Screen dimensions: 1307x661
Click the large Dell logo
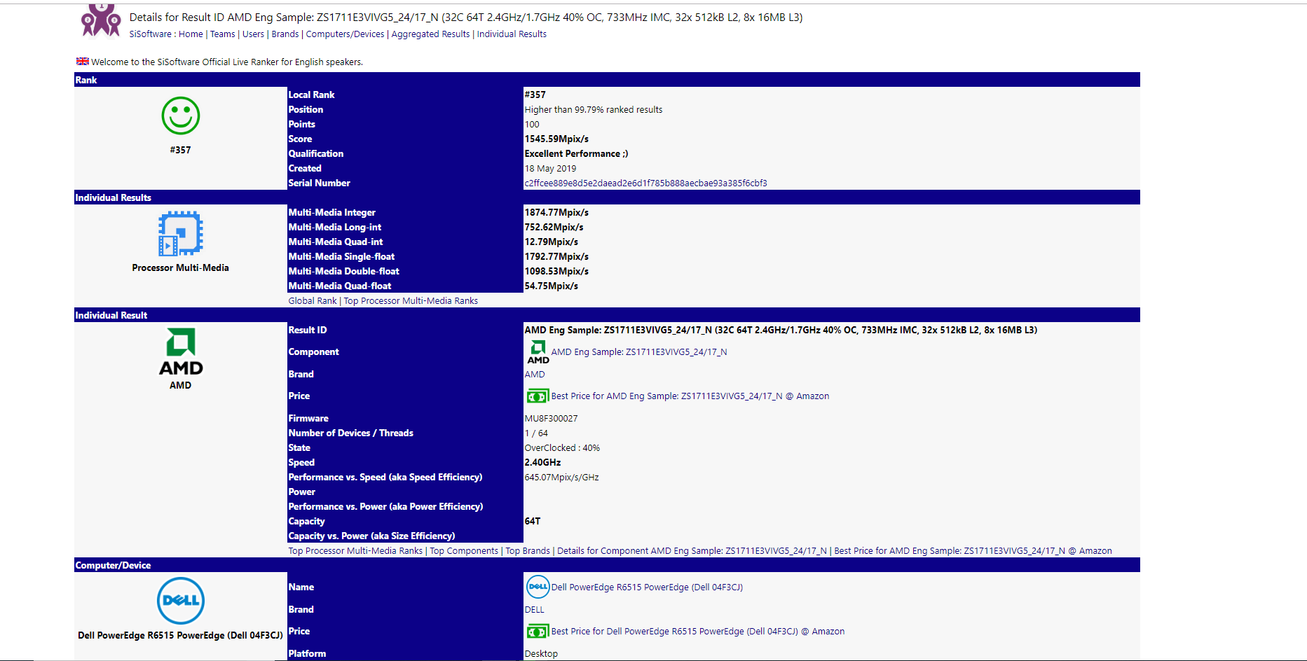click(181, 601)
